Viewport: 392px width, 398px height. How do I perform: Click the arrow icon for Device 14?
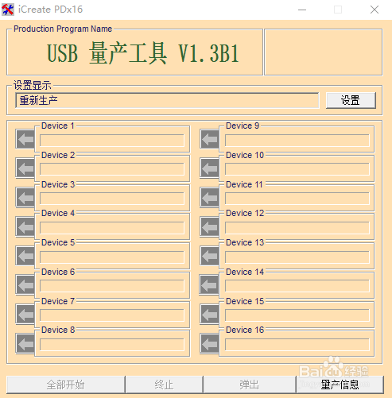pyautogui.click(x=209, y=285)
